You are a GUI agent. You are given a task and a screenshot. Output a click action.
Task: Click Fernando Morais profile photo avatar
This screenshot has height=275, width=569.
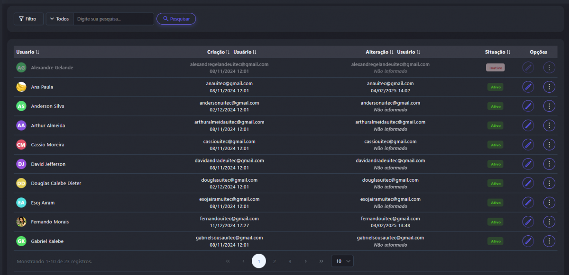click(21, 222)
